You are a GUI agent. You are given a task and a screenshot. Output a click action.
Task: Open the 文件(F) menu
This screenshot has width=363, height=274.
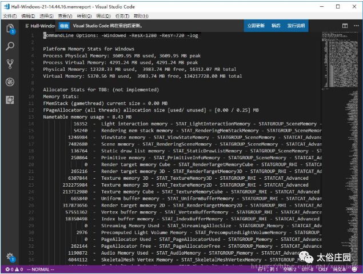tap(10, 16)
